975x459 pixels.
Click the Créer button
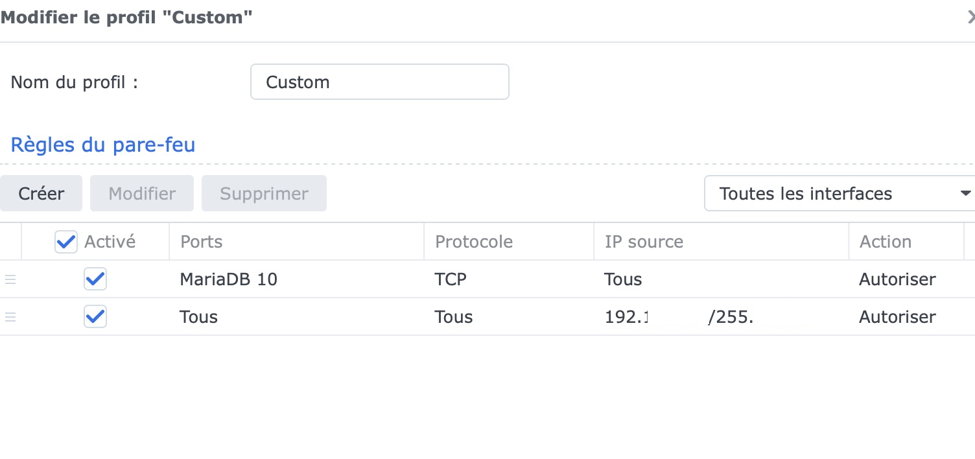click(41, 193)
